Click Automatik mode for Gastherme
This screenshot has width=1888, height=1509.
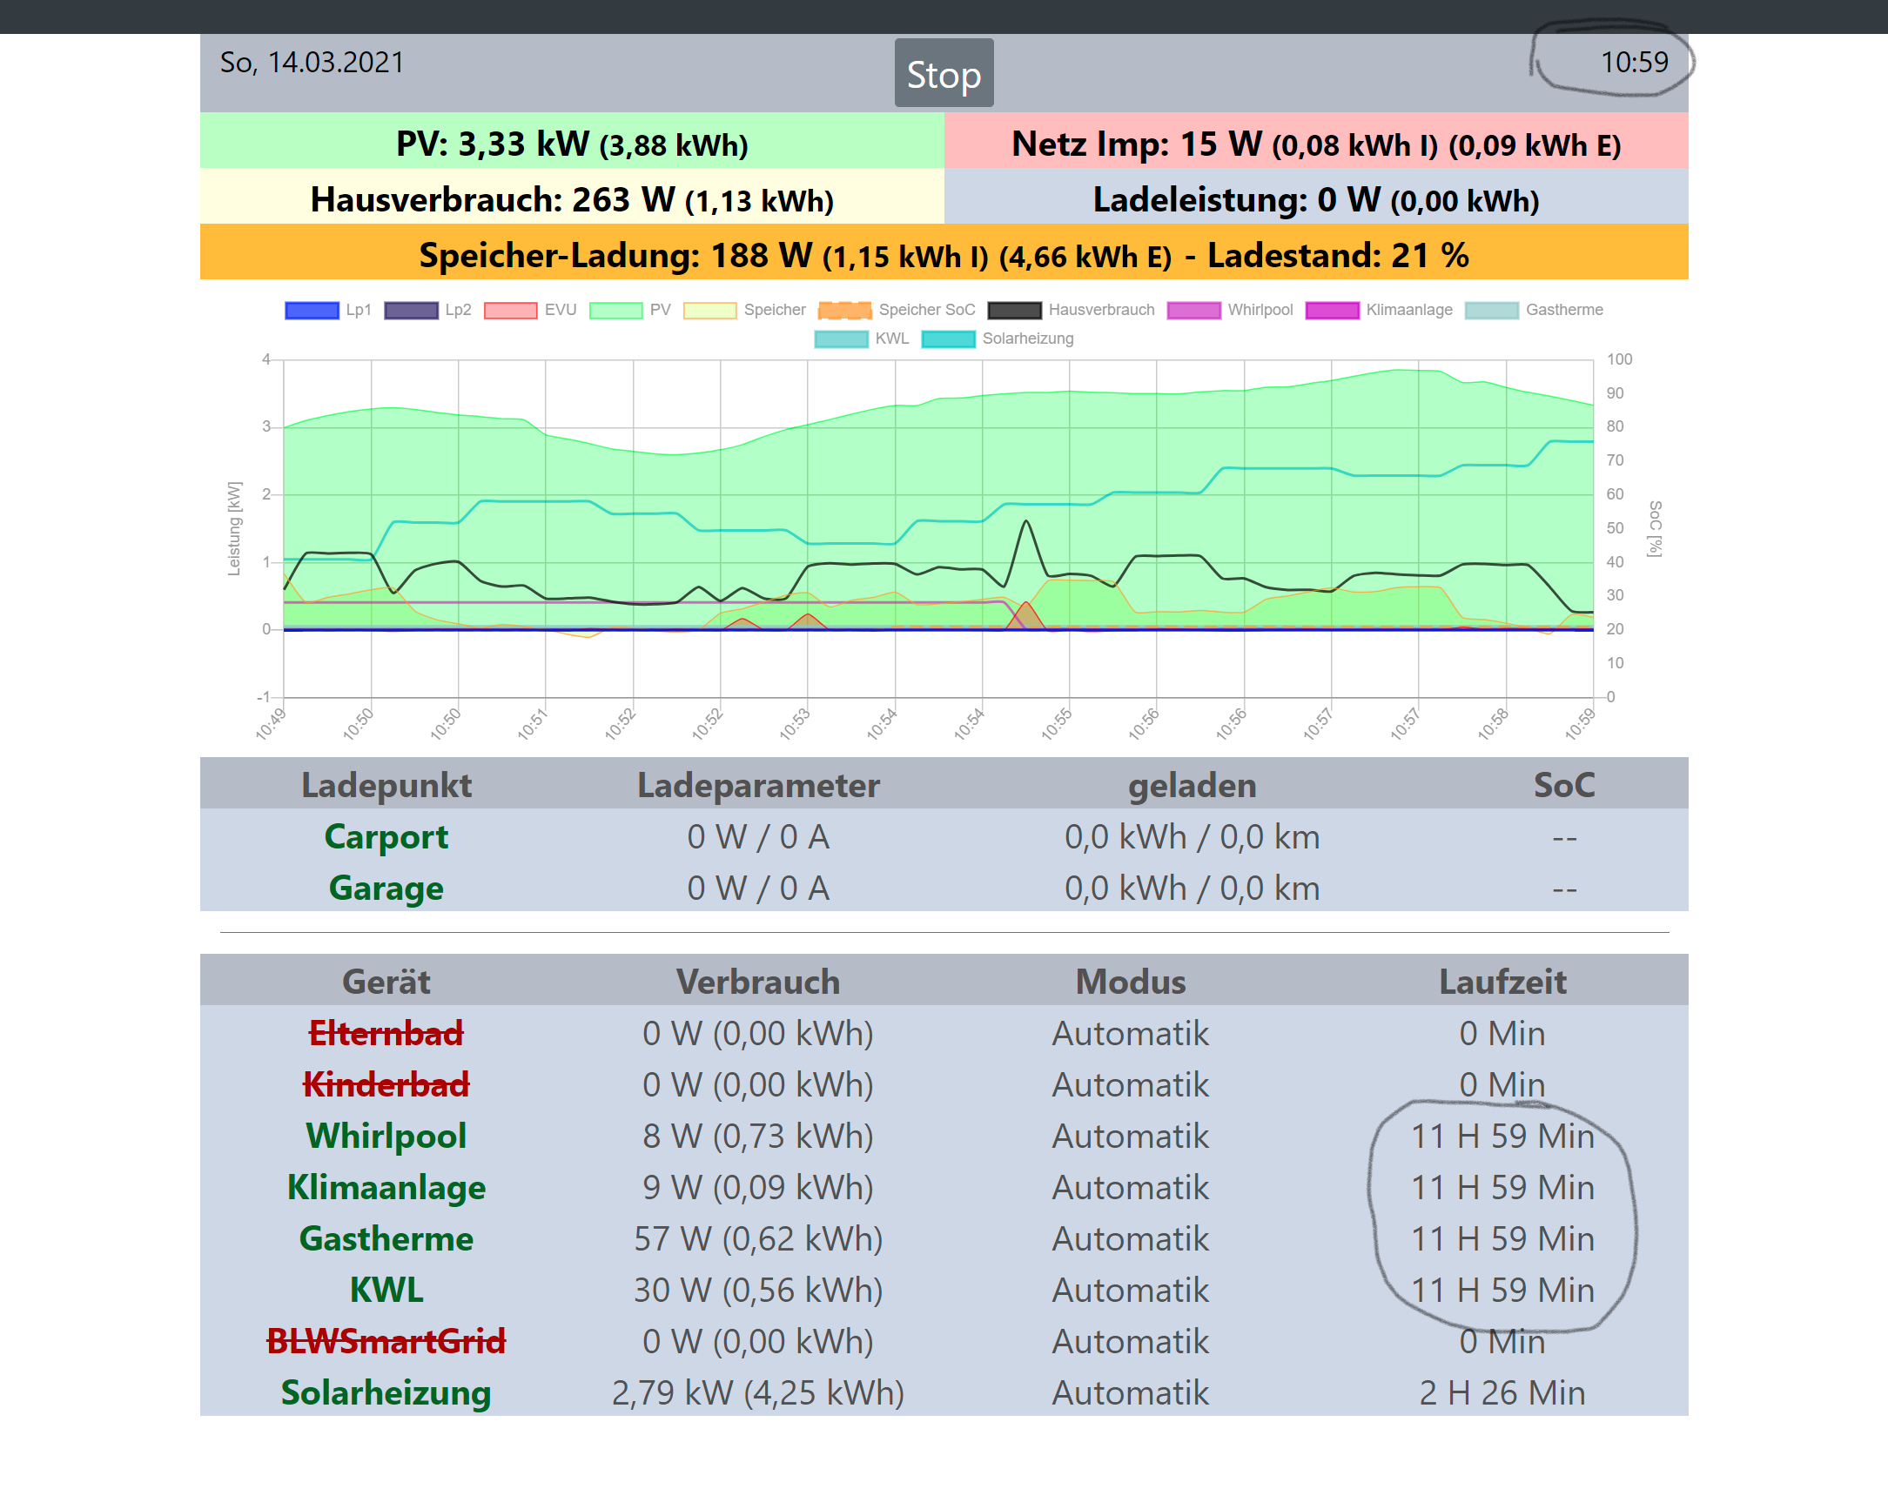1130,1238
